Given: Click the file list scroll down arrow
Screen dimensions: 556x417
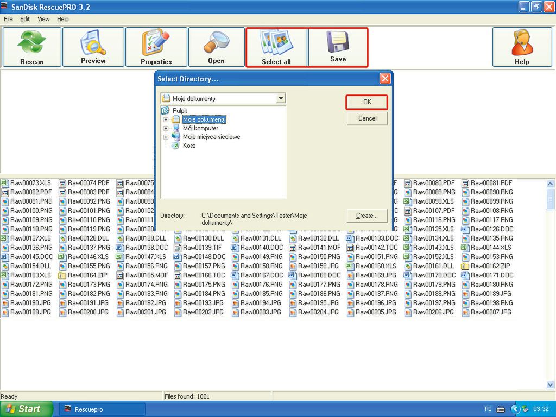Looking at the screenshot, I should tap(550, 384).
